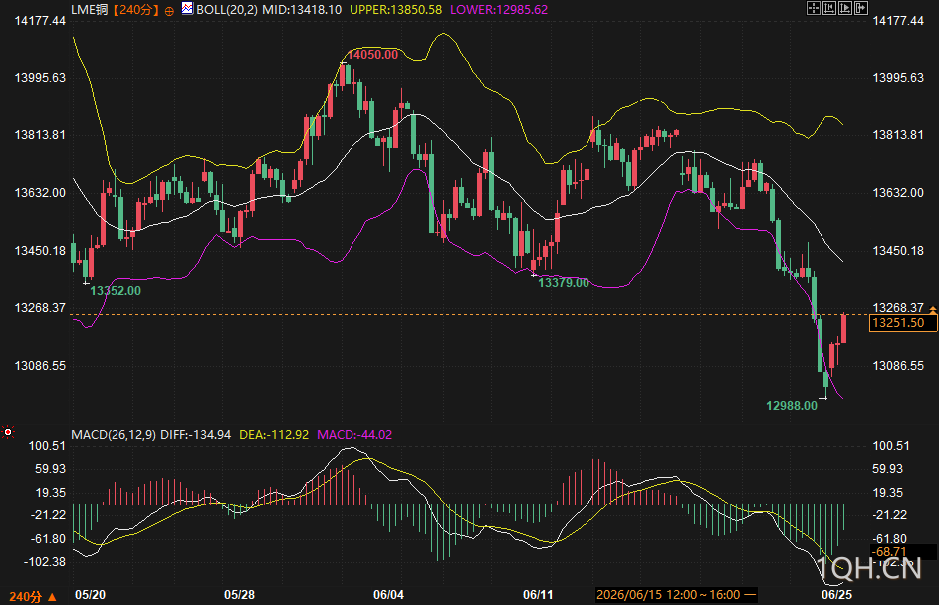Click the UPPER:13850.58 value

396,10
